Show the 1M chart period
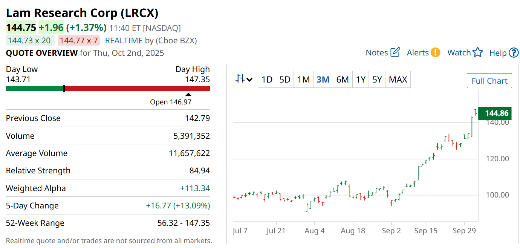This screenshot has width=520, height=248. [303, 80]
